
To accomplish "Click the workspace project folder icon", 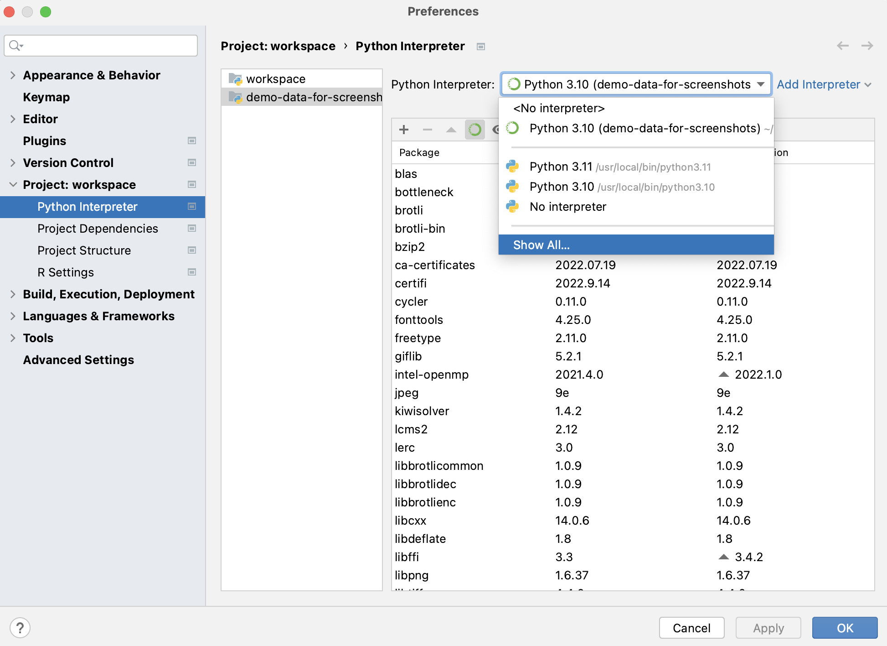I will tap(235, 79).
